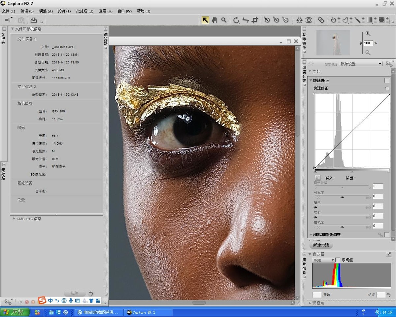This screenshot has width=396, height=317.
Task: Open the 批处理 menu
Action: coord(84,11)
